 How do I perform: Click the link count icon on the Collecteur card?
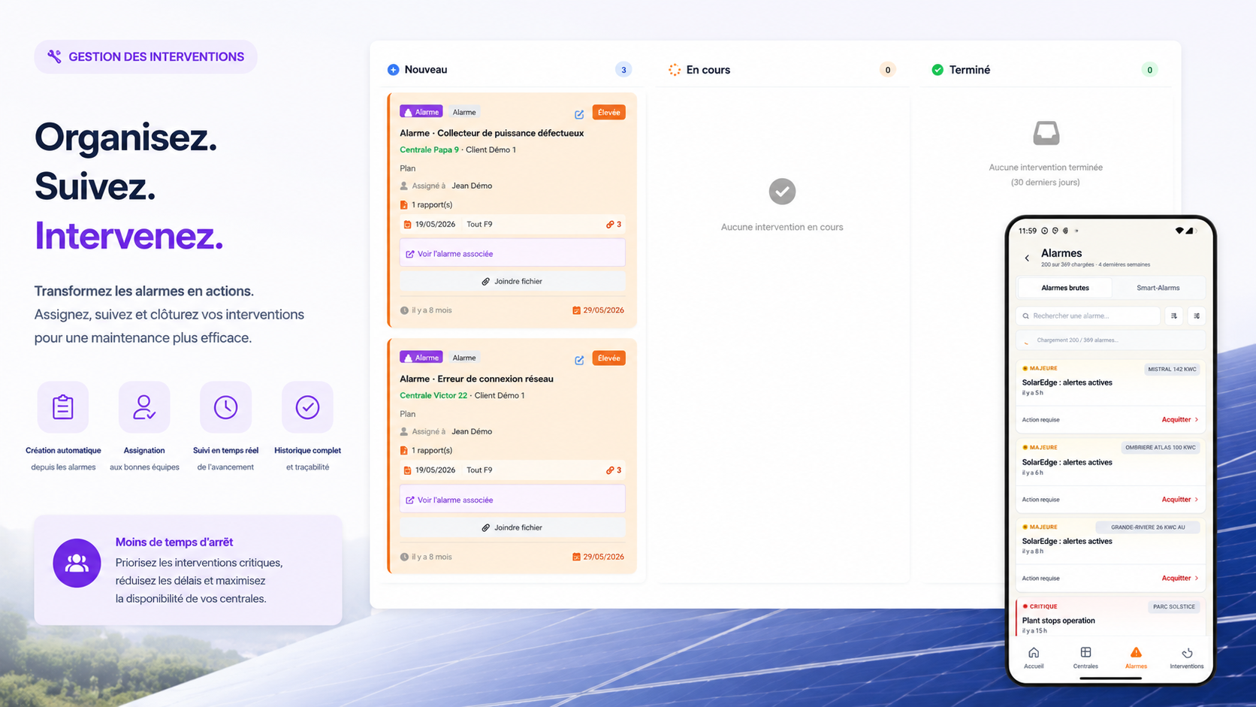(x=610, y=224)
